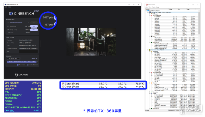The width and height of the screenshot is (205, 117).
Task: Click the Details link in Ranking
Action: point(34,58)
